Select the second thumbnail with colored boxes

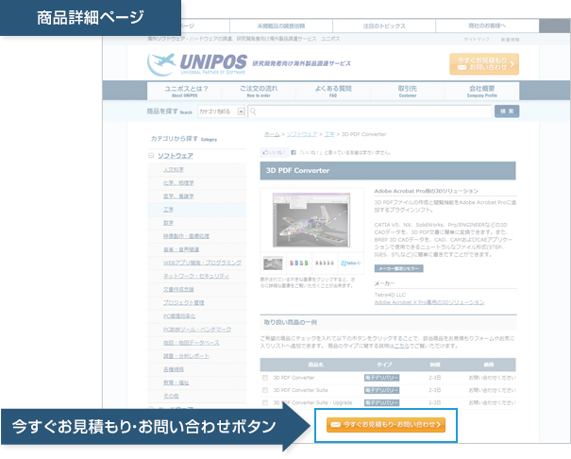pyautogui.click(x=298, y=263)
